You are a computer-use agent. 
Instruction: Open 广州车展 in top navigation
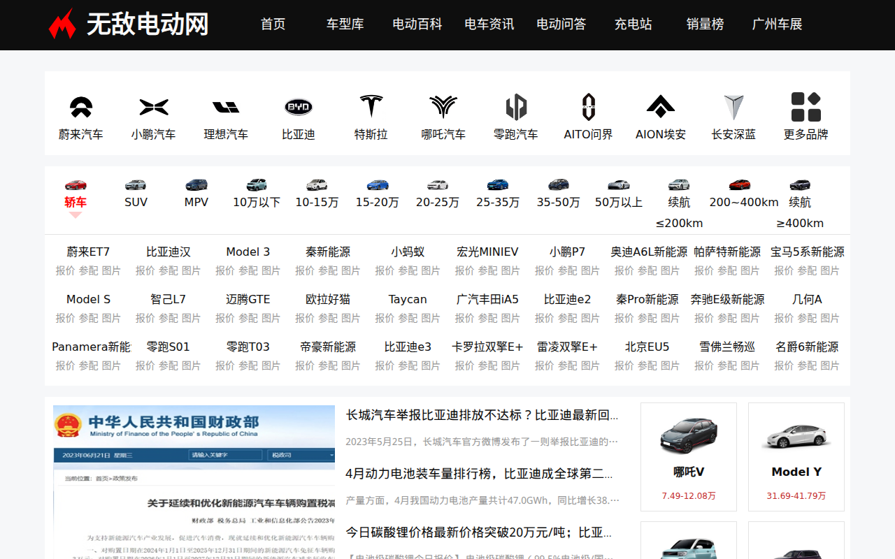tap(778, 24)
